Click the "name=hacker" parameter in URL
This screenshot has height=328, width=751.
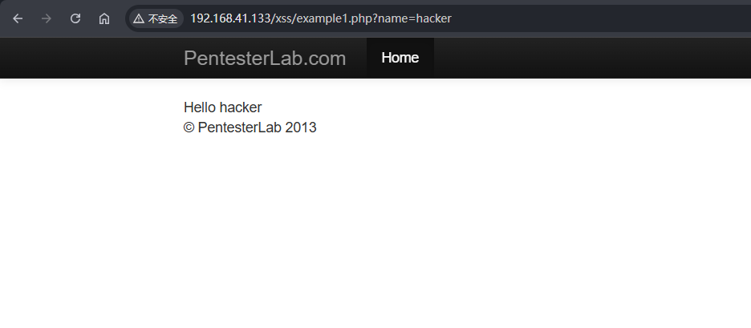414,18
